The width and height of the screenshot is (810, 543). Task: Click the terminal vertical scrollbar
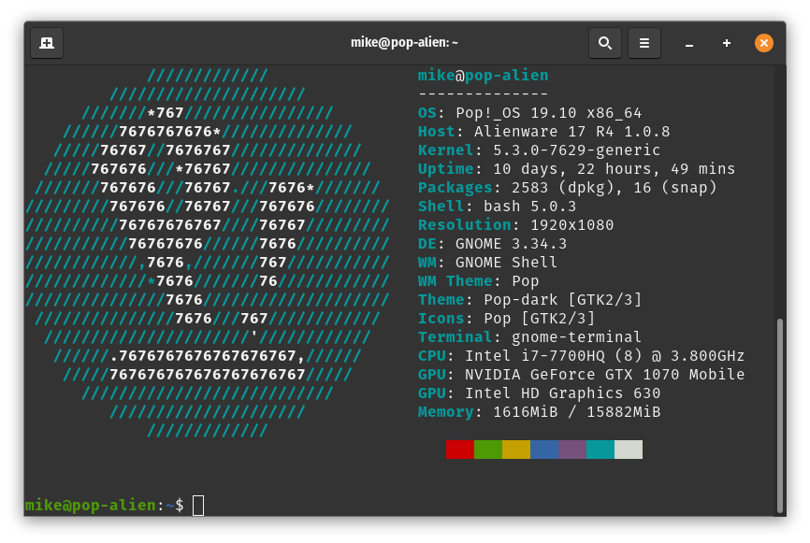tap(780, 415)
